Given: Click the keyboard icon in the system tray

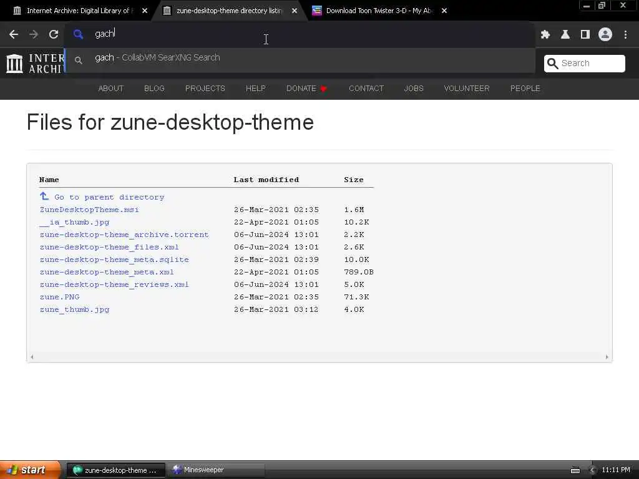Looking at the screenshot, I should pos(575,470).
